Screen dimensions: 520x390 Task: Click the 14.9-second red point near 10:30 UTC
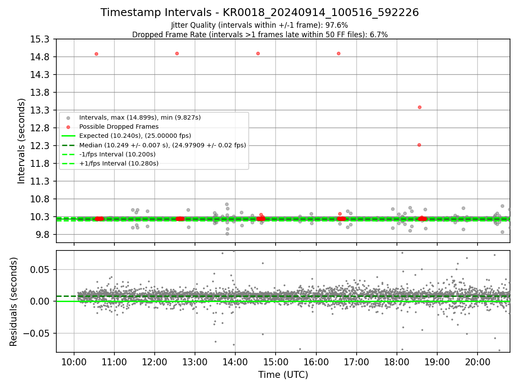point(96,54)
